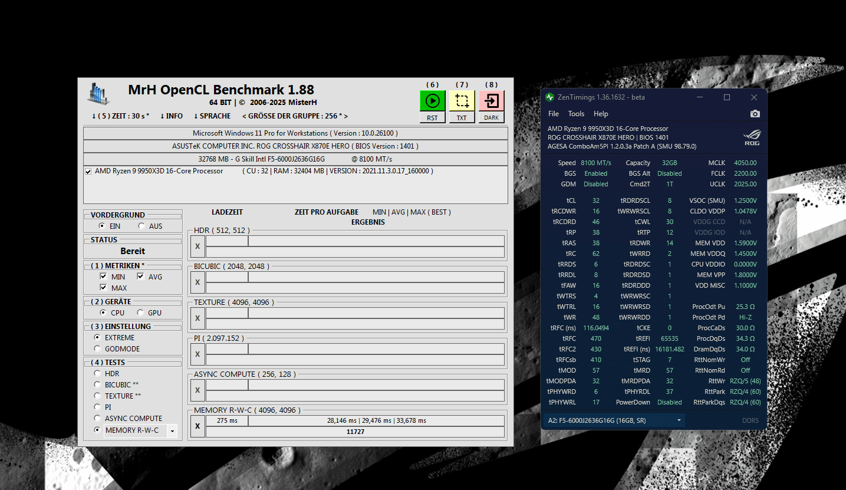Click the Bereit status text
The height and width of the screenshot is (490, 846).
tap(133, 251)
